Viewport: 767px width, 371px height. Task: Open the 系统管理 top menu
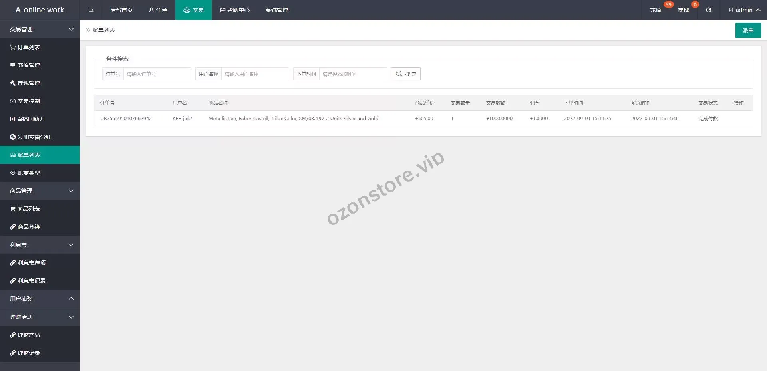(x=276, y=10)
